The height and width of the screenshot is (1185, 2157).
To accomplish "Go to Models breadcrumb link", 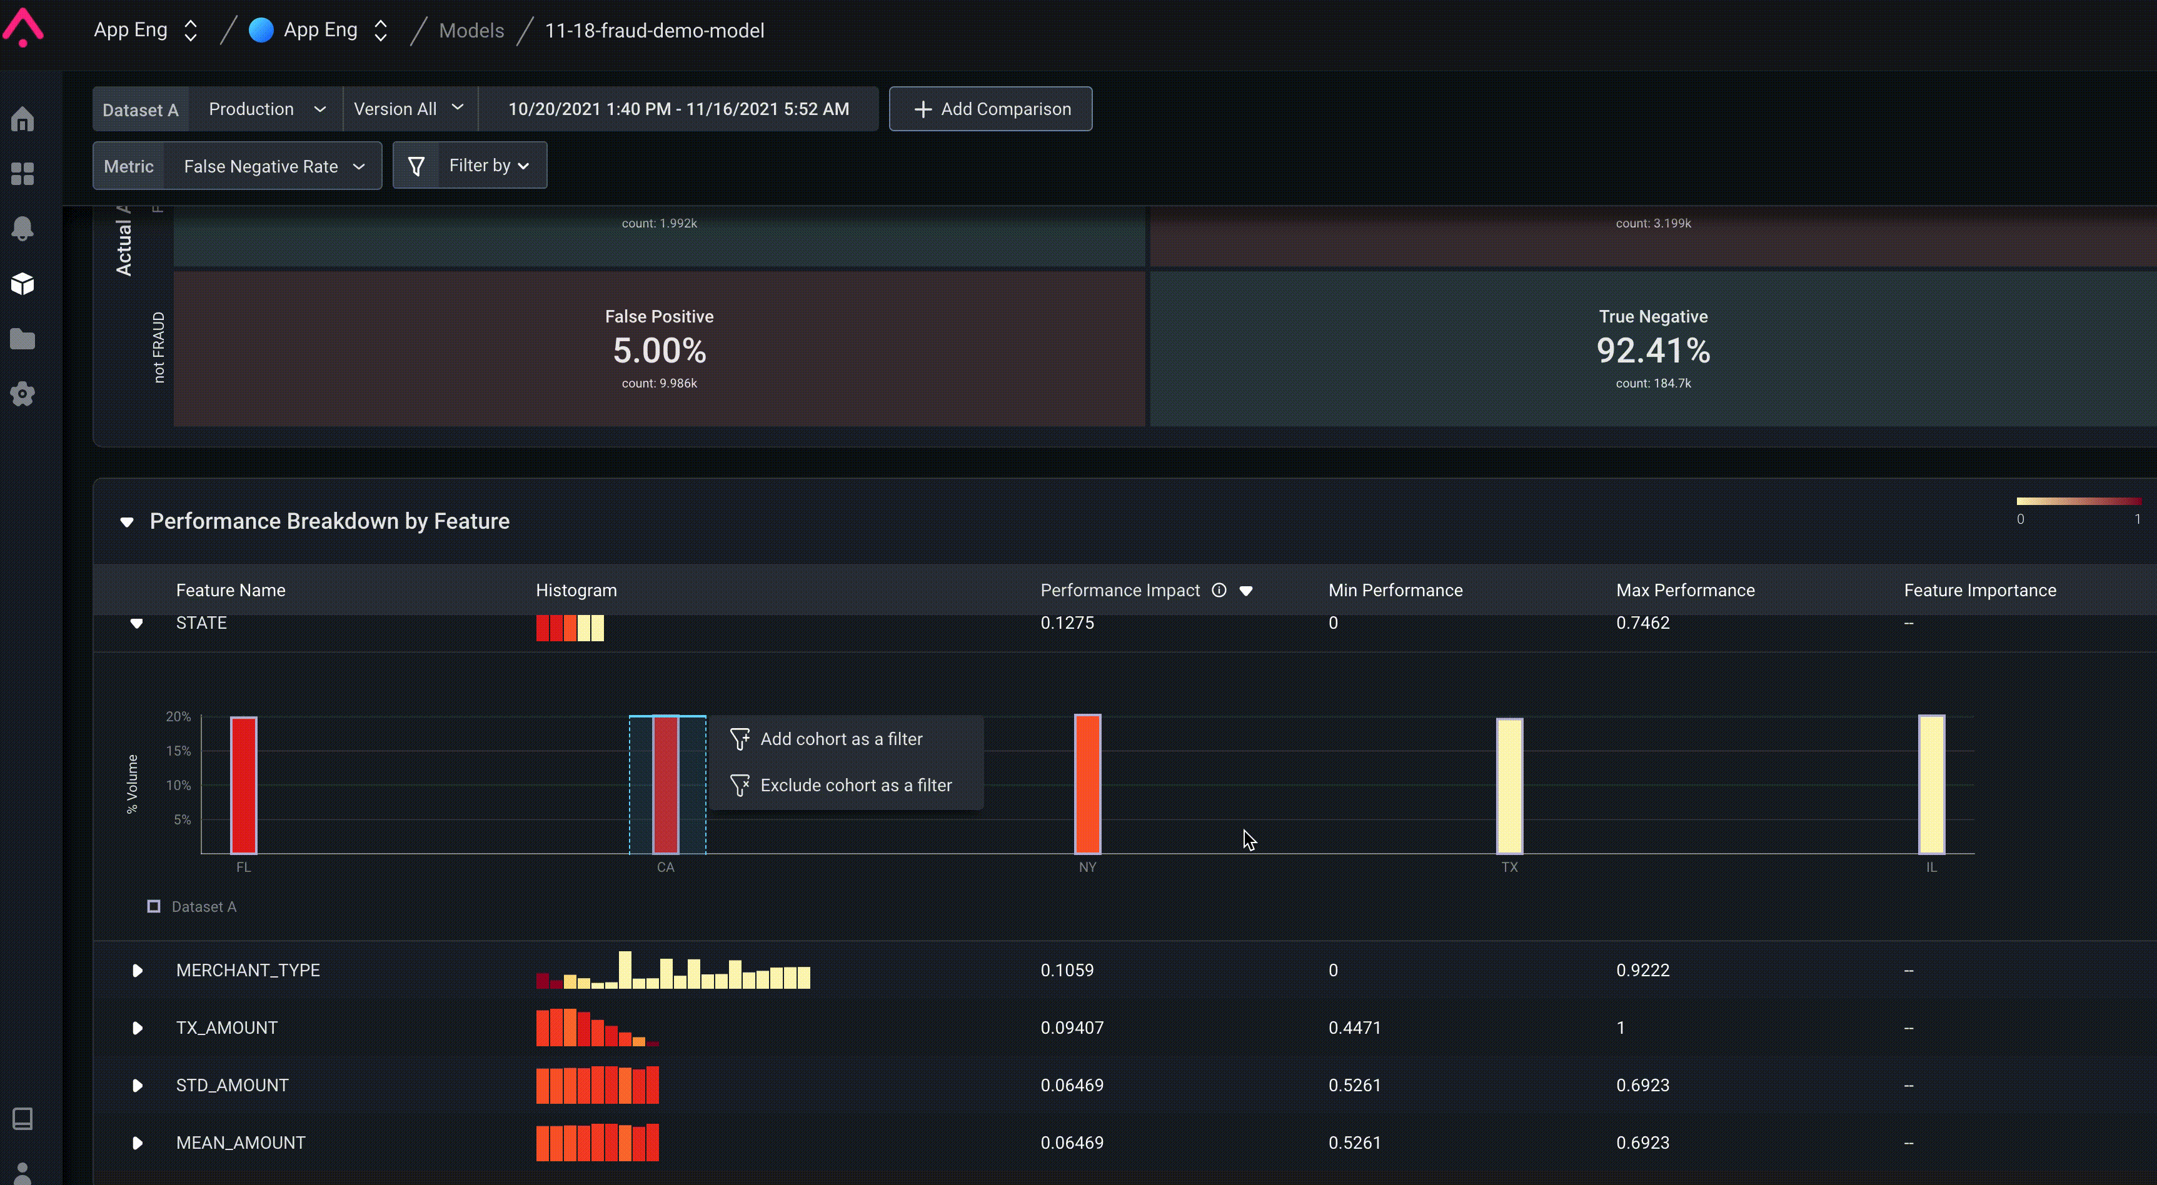I will (471, 31).
